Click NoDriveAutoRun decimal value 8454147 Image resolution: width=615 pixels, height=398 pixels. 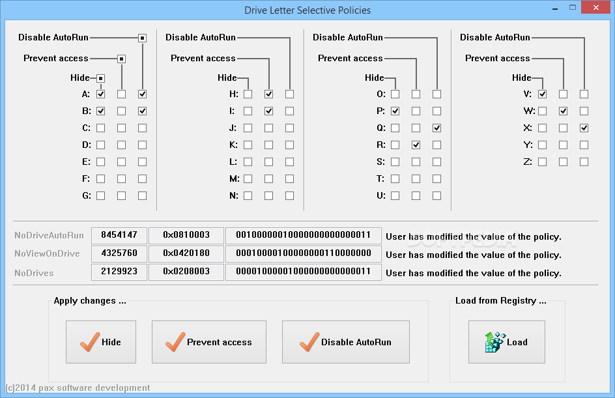(119, 235)
